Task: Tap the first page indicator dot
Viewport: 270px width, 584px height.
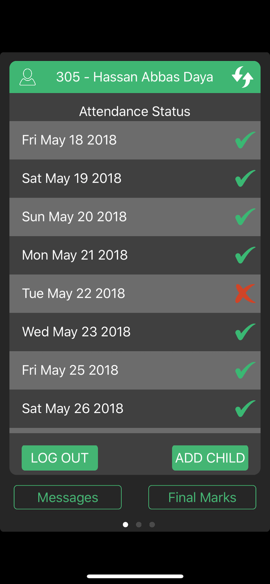Action: [125, 524]
